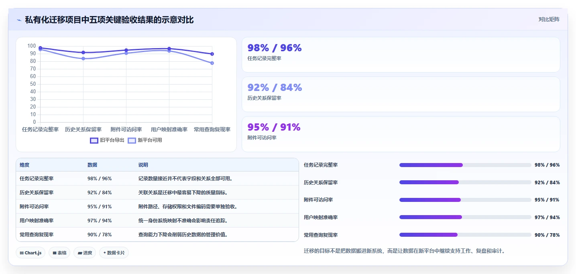Select 常用查询复现率 in the table's 维度 column

coord(37,235)
